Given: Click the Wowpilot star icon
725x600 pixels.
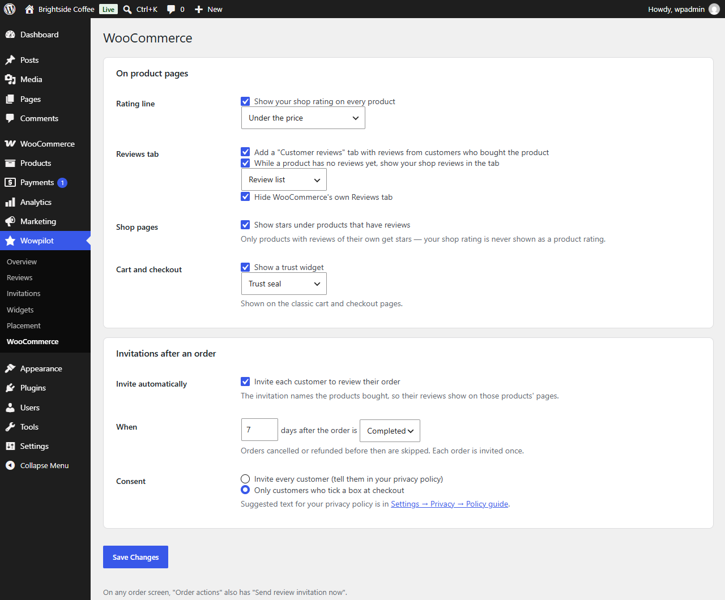Looking at the screenshot, I should coord(10,241).
